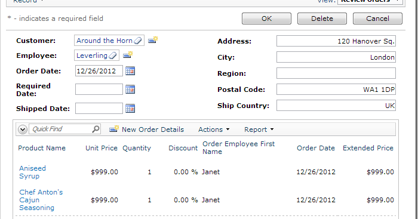Click the Region input field

coord(336,73)
